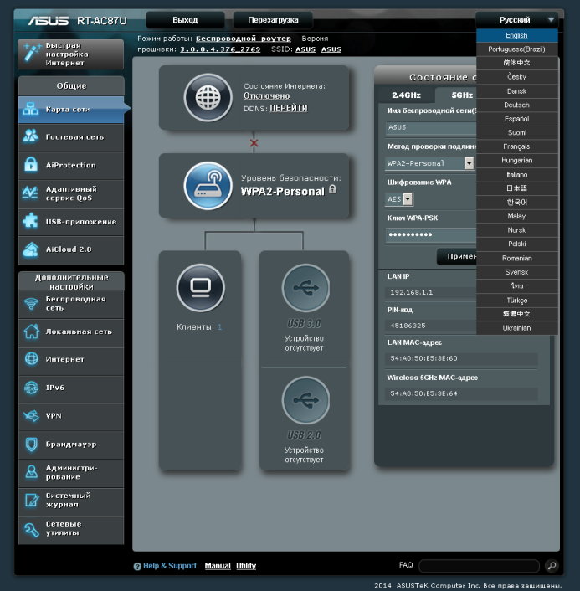Click the FAQ search input field
This screenshot has height=591, width=580.
pos(479,565)
